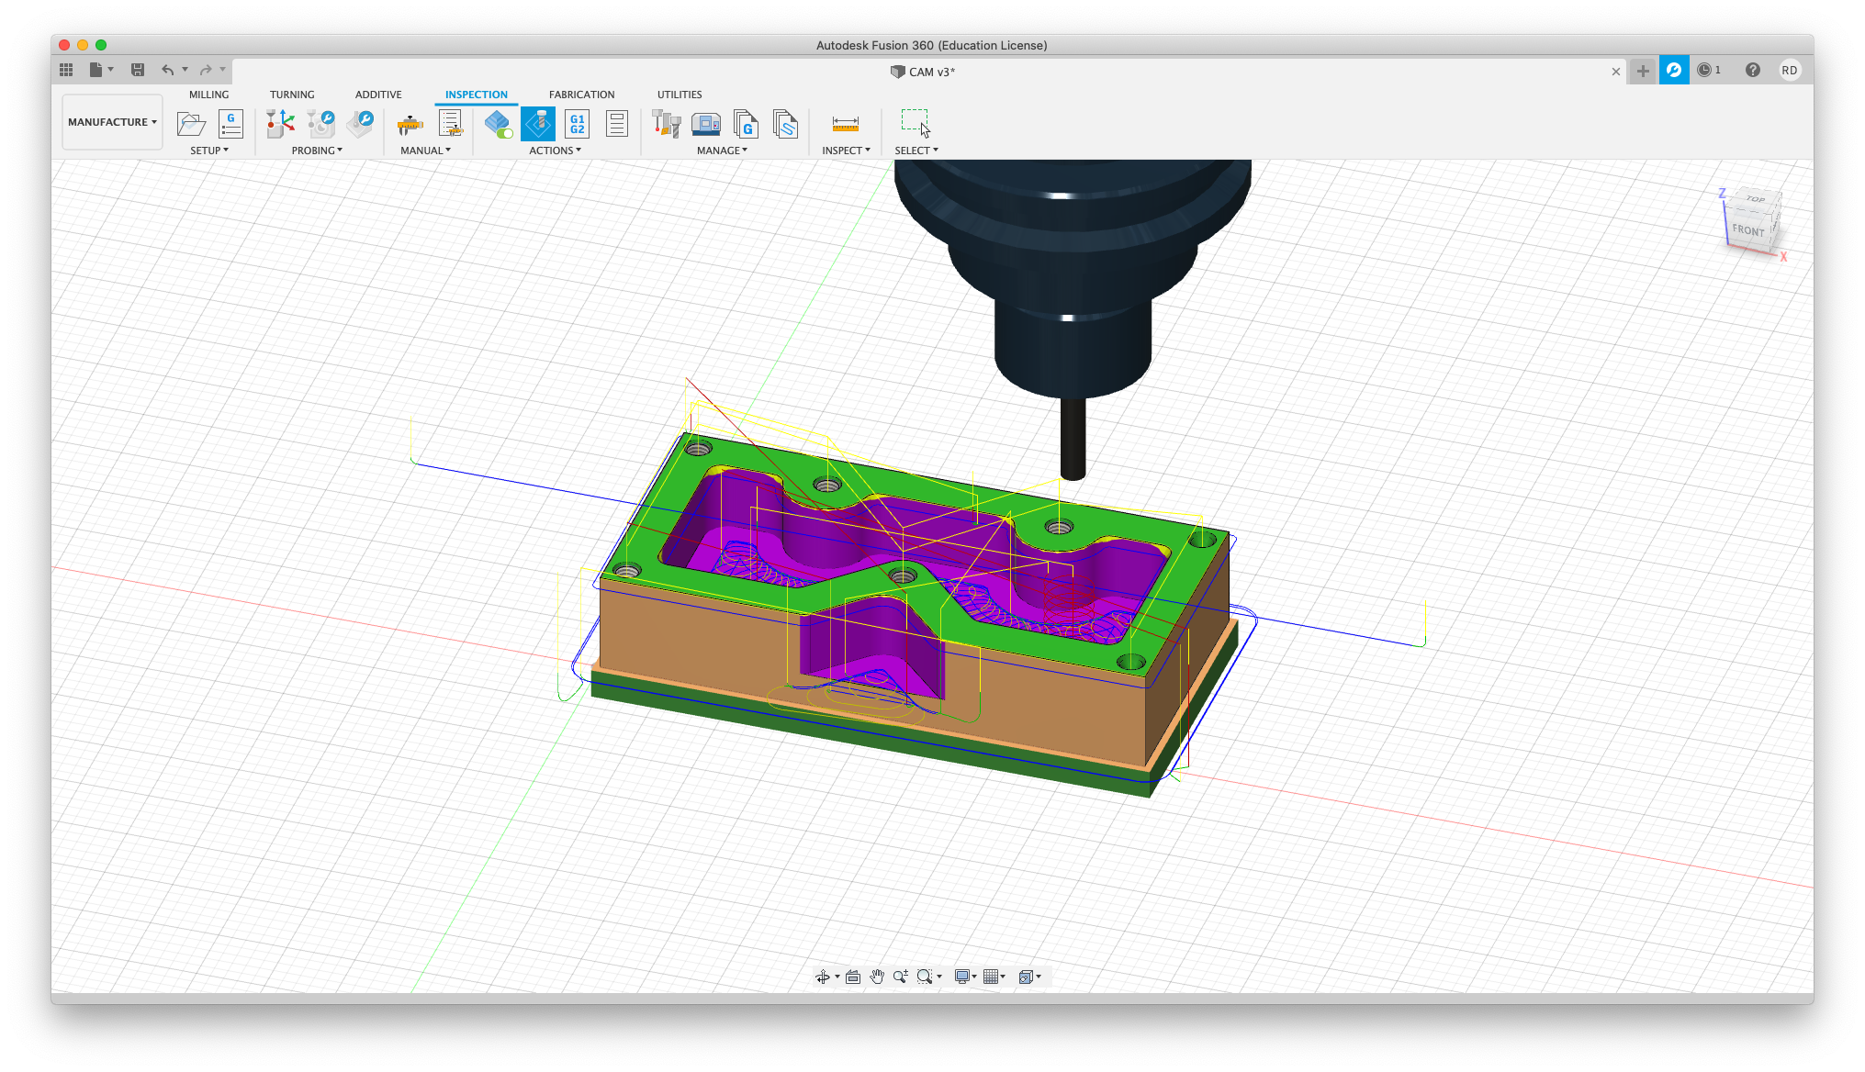The height and width of the screenshot is (1072, 1865).
Task: Open the MANUFACTURE workspace dropdown
Action: tap(112, 122)
